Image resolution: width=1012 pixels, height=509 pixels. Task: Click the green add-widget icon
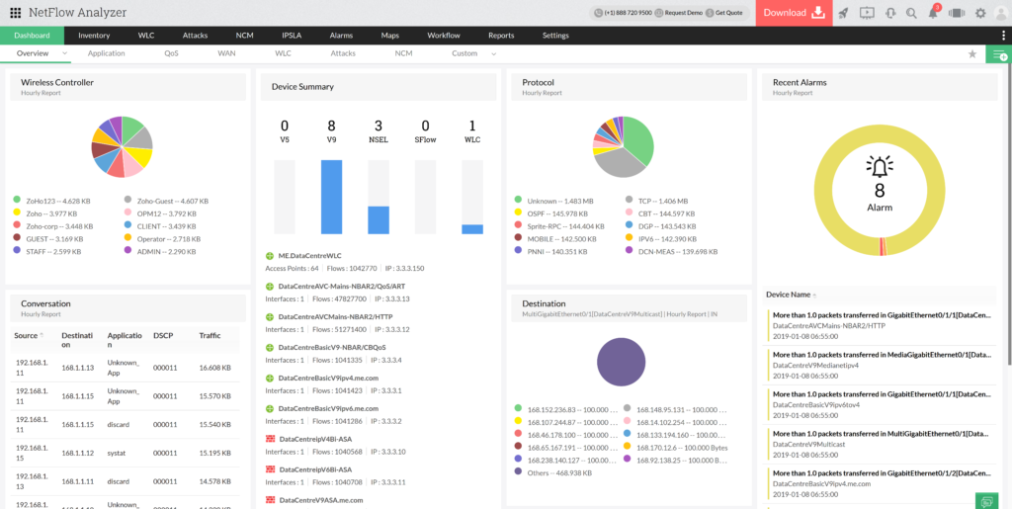(998, 54)
